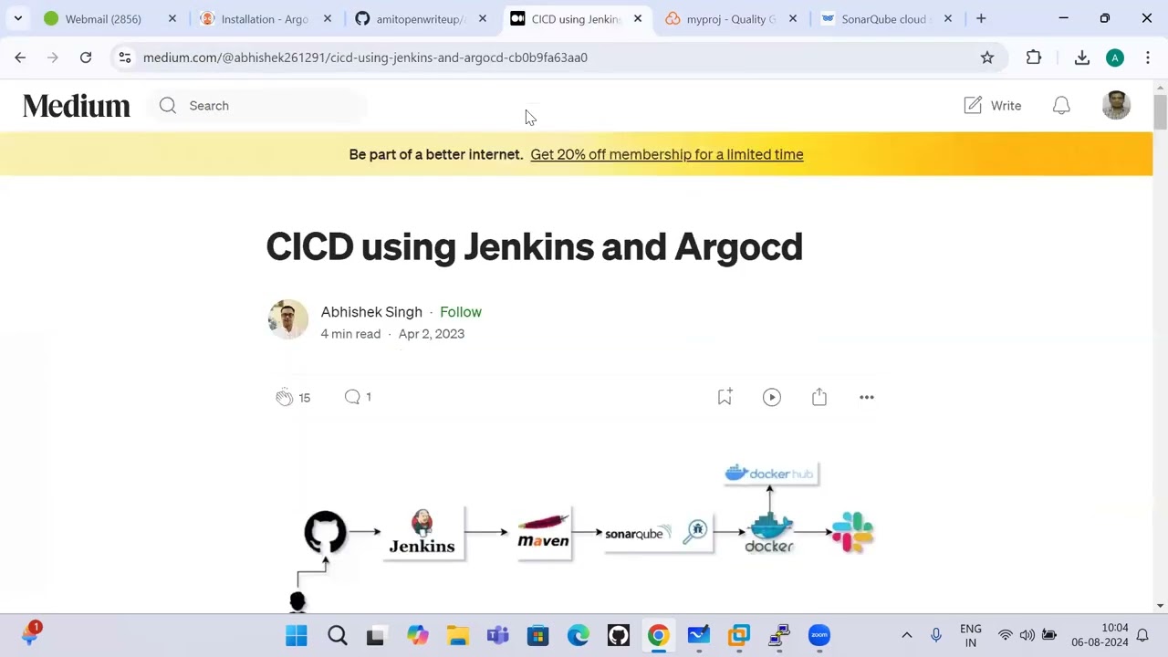Open Zoom from taskbar
The width and height of the screenshot is (1168, 657).
[819, 635]
